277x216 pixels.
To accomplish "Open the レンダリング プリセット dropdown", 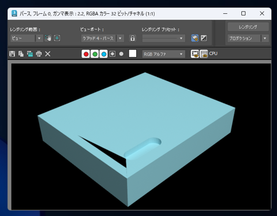I will coord(164,38).
